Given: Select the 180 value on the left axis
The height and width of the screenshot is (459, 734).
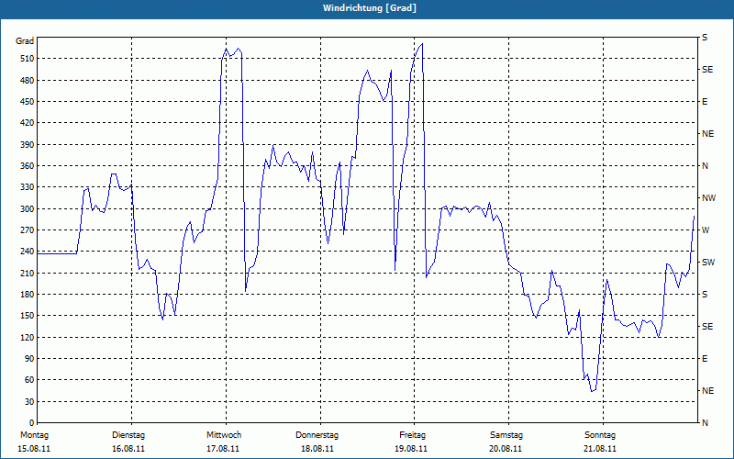Looking at the screenshot, I should click(x=28, y=295).
